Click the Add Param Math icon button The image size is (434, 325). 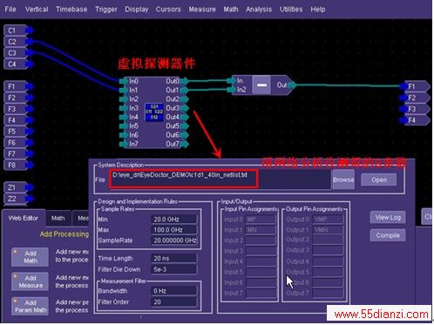30,306
